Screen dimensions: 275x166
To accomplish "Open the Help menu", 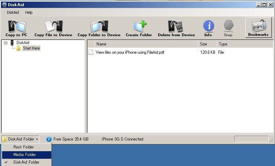I will pos(29,12).
